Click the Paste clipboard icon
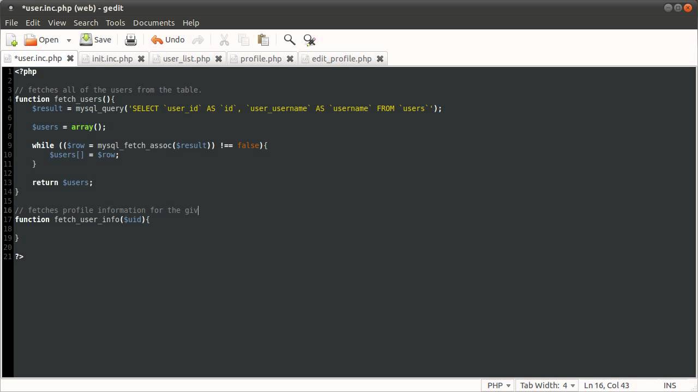This screenshot has width=698, height=392. (263, 40)
